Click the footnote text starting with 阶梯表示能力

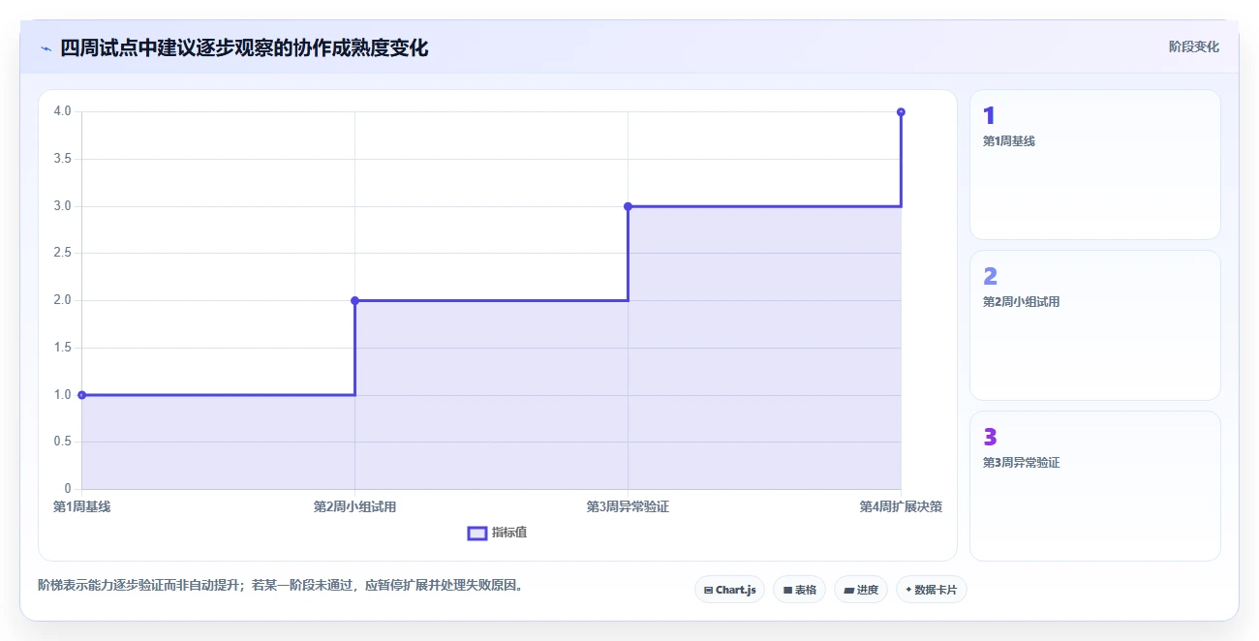[x=280, y=585]
